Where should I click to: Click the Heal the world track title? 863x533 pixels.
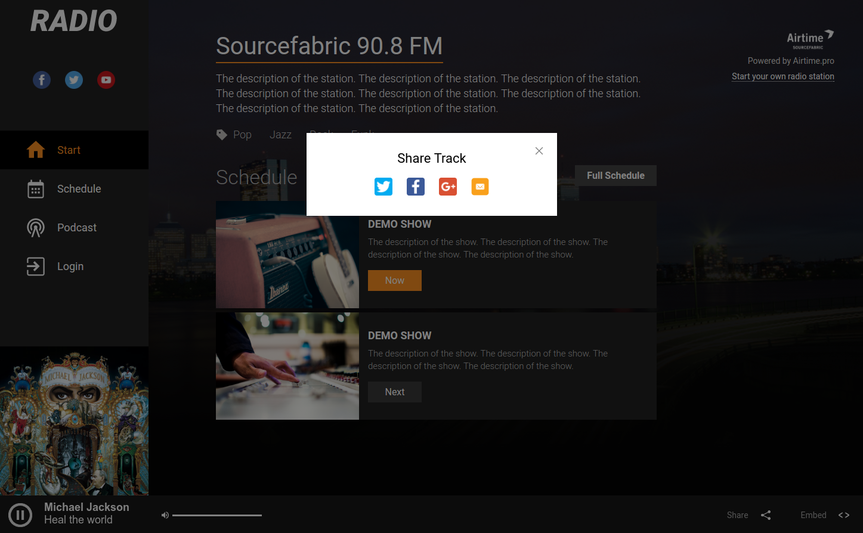pyautogui.click(x=78, y=520)
